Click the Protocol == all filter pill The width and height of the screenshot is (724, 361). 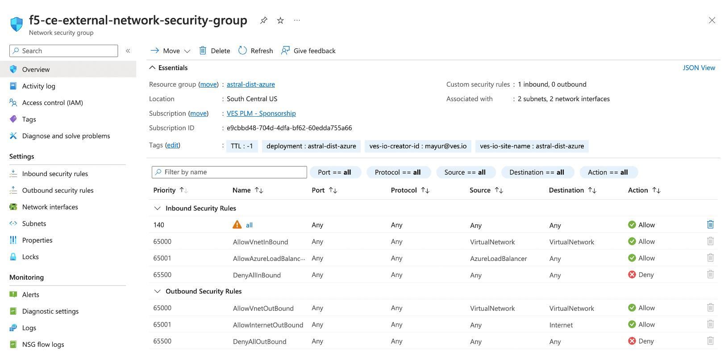pyautogui.click(x=398, y=172)
